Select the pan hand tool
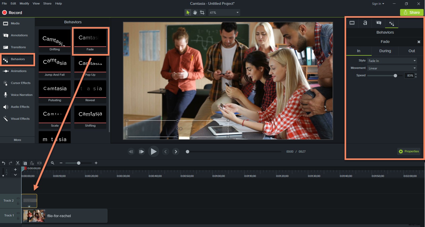 click(195, 12)
